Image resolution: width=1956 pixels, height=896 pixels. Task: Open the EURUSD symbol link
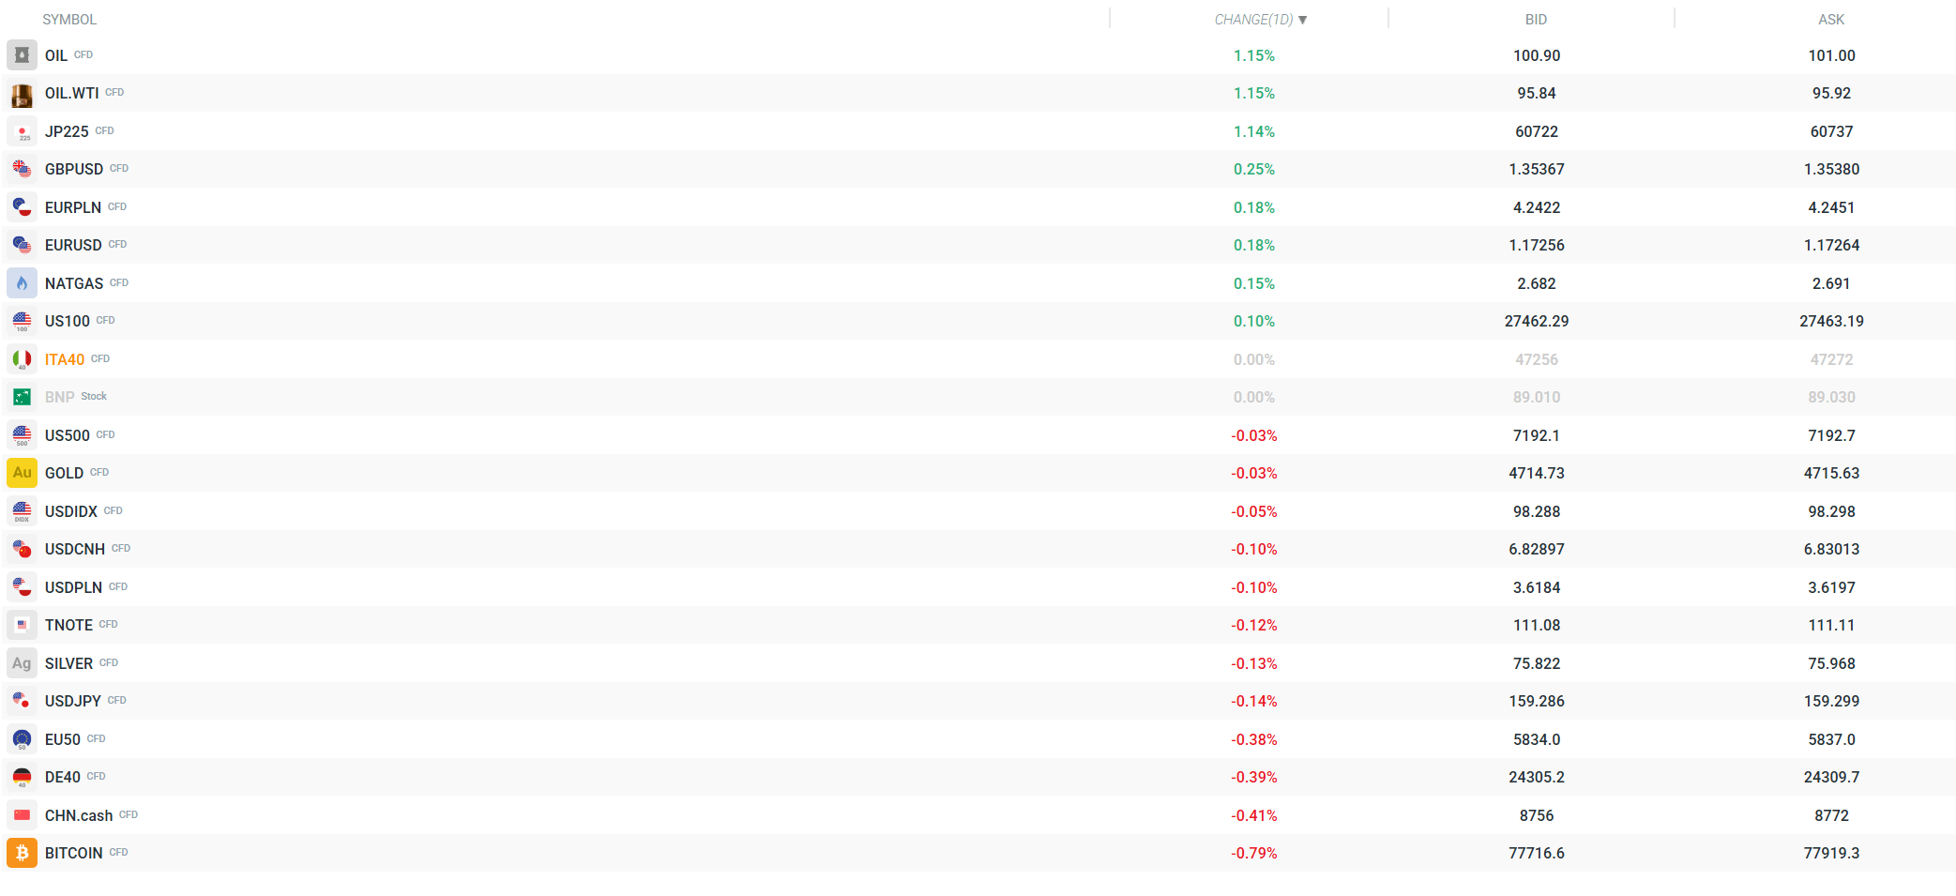[73, 246]
